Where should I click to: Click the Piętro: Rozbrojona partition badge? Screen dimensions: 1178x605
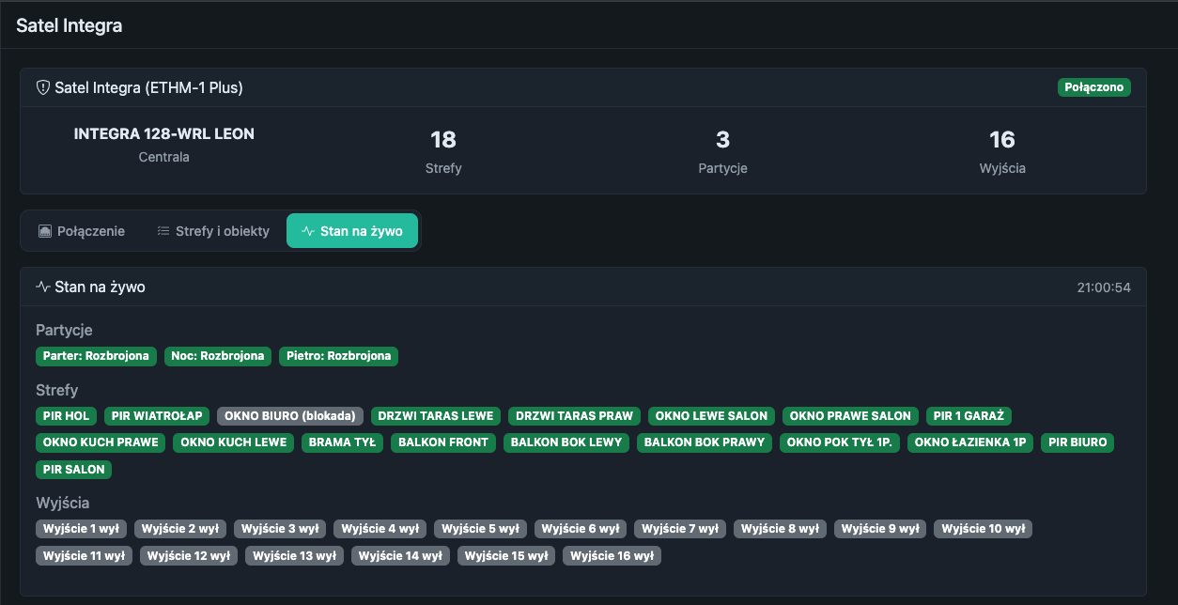tap(339, 356)
